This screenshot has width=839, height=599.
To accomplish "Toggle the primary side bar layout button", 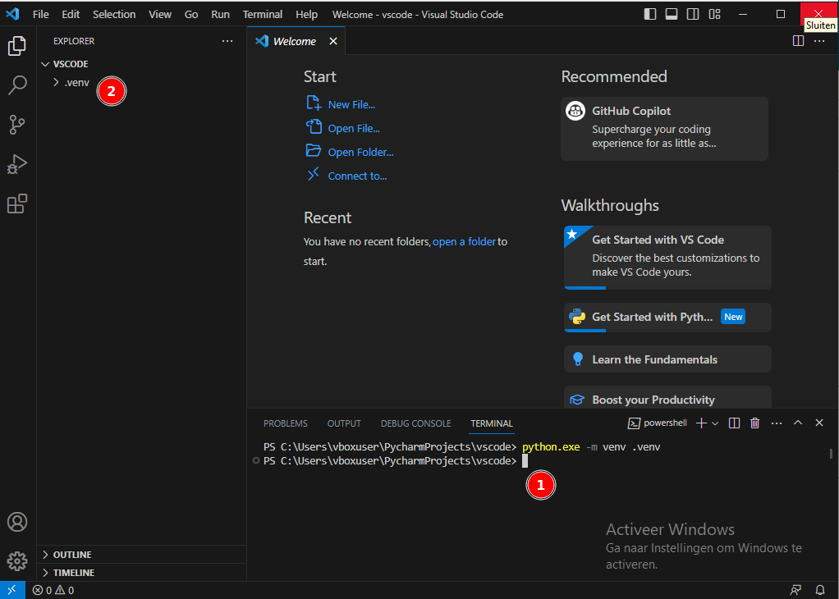I will click(x=650, y=14).
